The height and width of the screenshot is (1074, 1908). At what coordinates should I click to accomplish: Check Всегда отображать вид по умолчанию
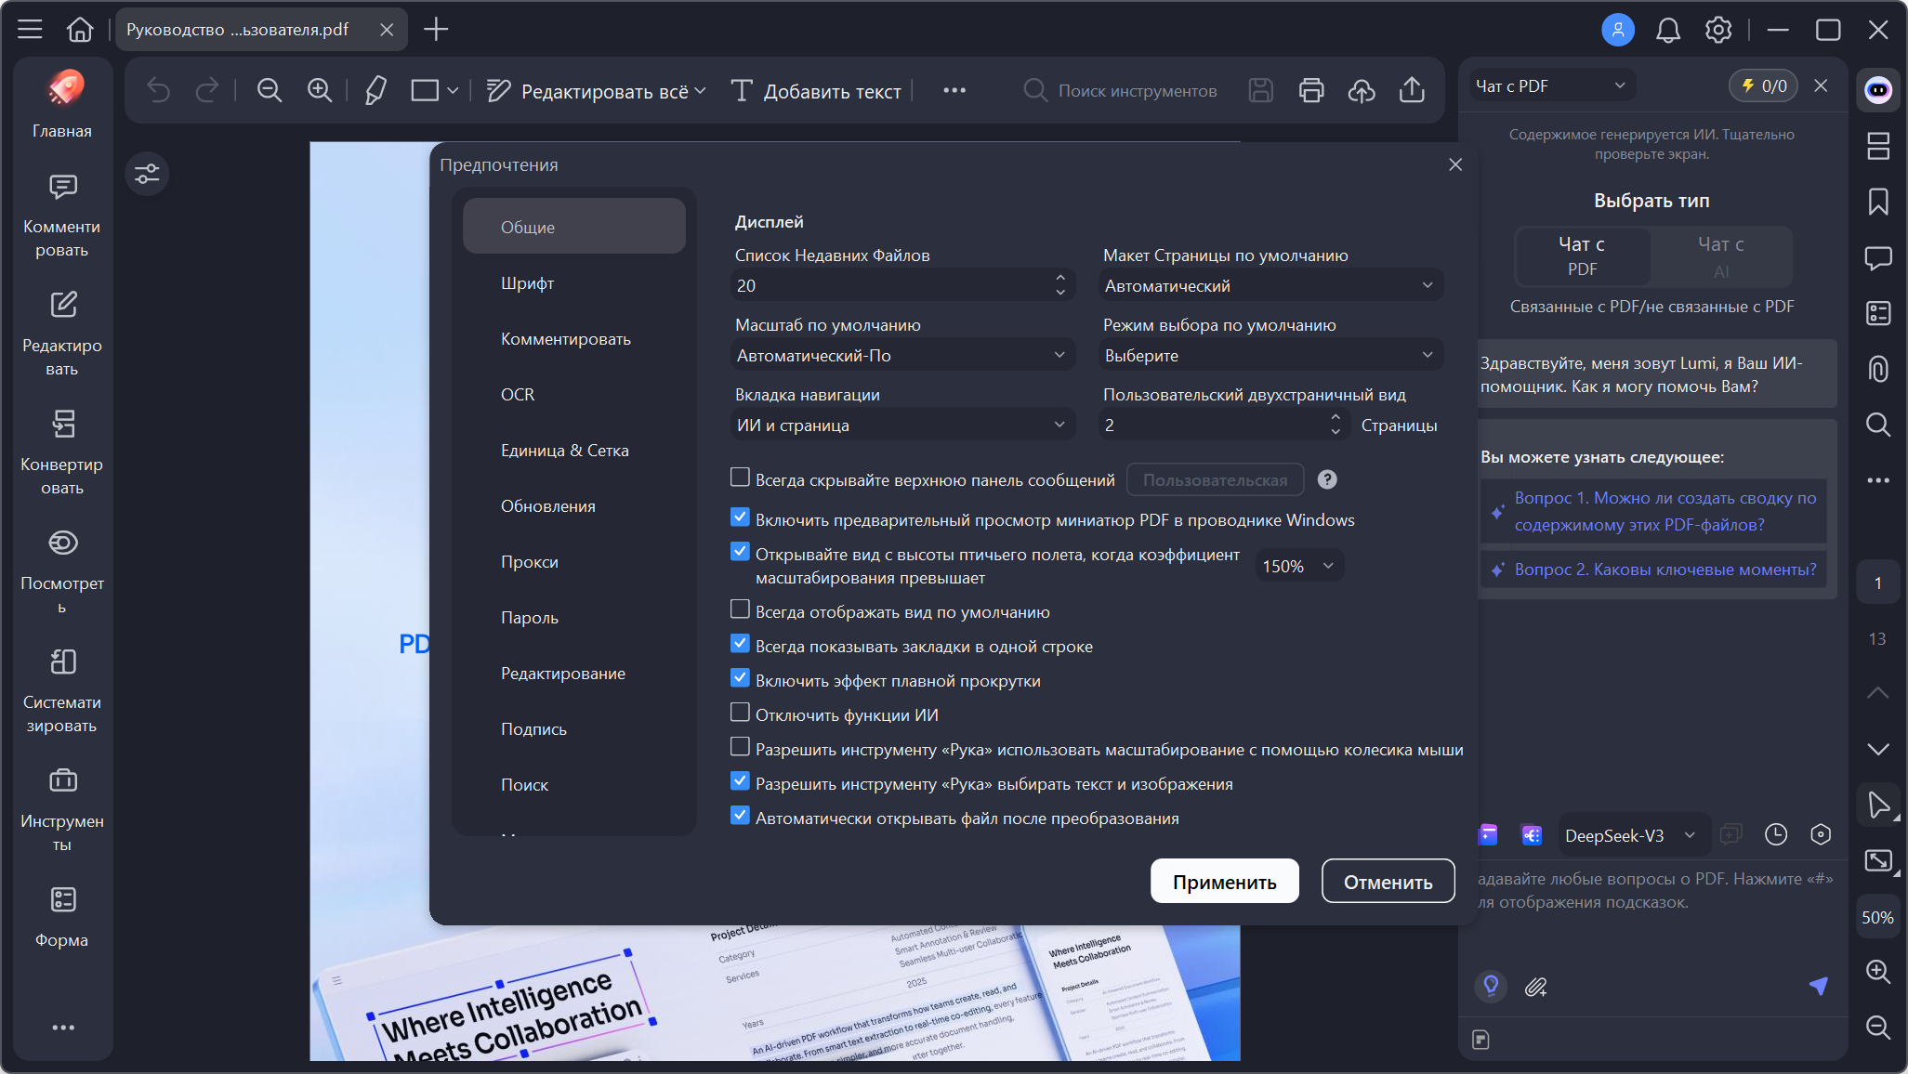740,610
